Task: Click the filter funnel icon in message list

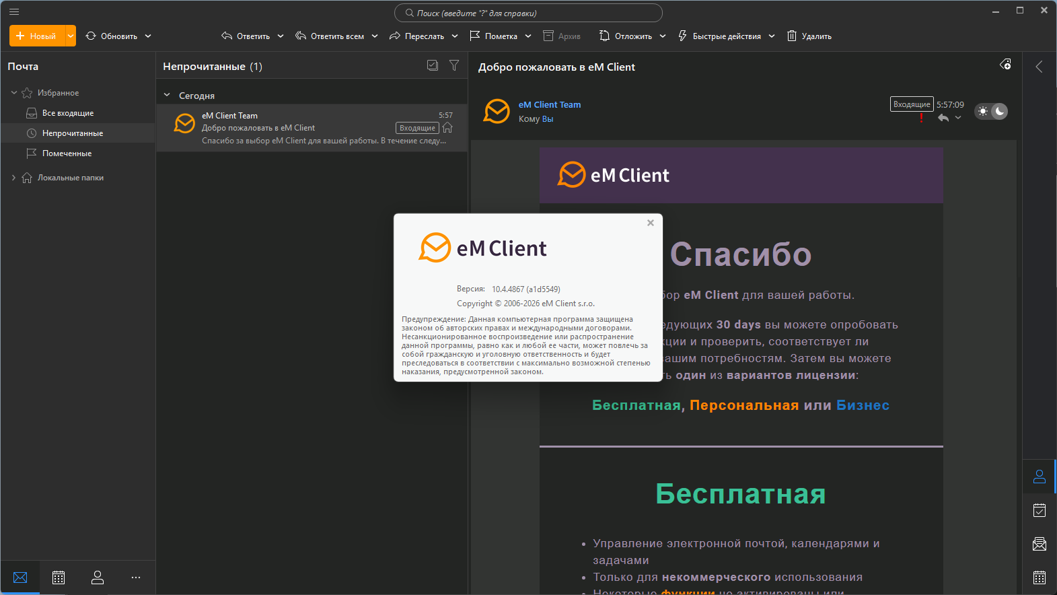Action: (x=454, y=65)
